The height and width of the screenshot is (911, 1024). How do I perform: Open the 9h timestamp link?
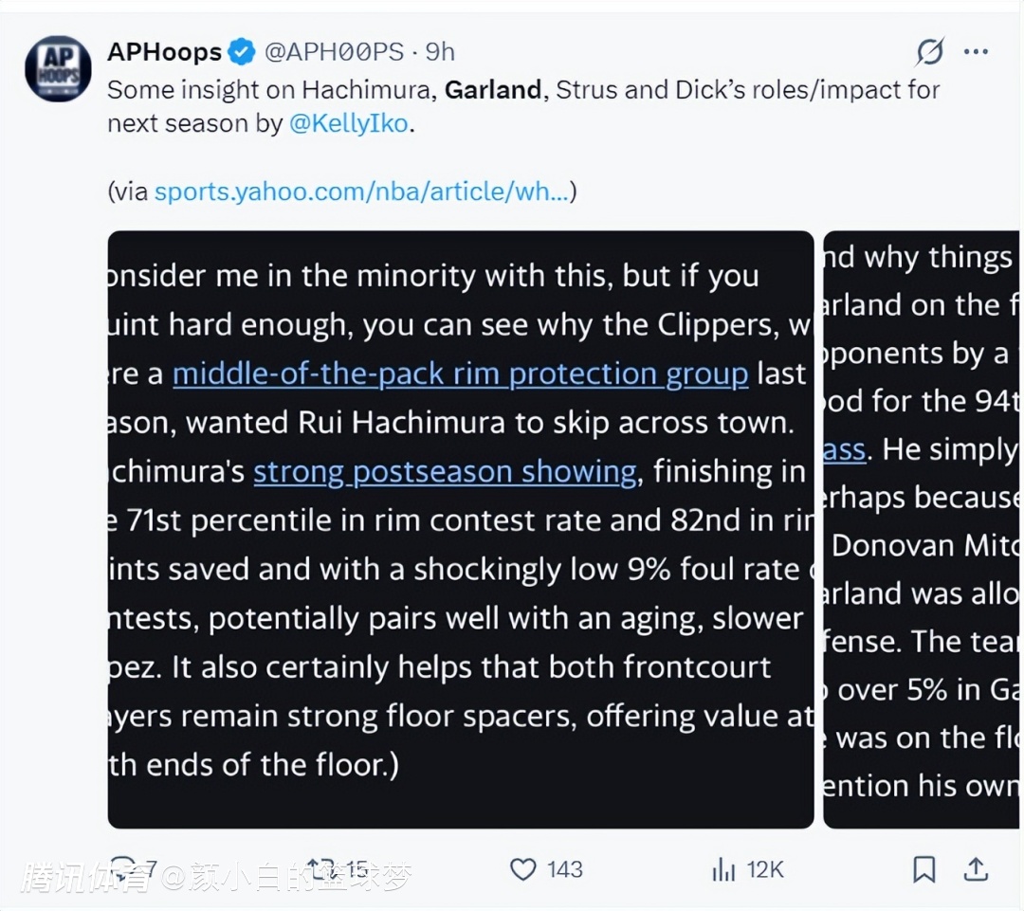(x=440, y=51)
